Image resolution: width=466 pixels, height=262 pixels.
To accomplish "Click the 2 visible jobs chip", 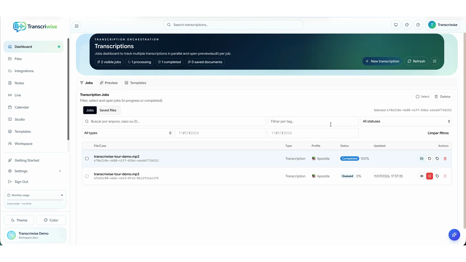I will click(x=109, y=62).
